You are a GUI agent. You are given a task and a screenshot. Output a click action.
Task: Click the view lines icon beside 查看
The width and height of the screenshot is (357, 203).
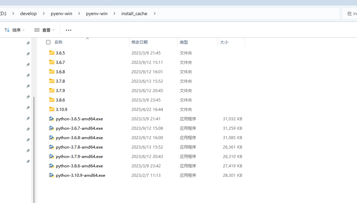click(x=37, y=30)
